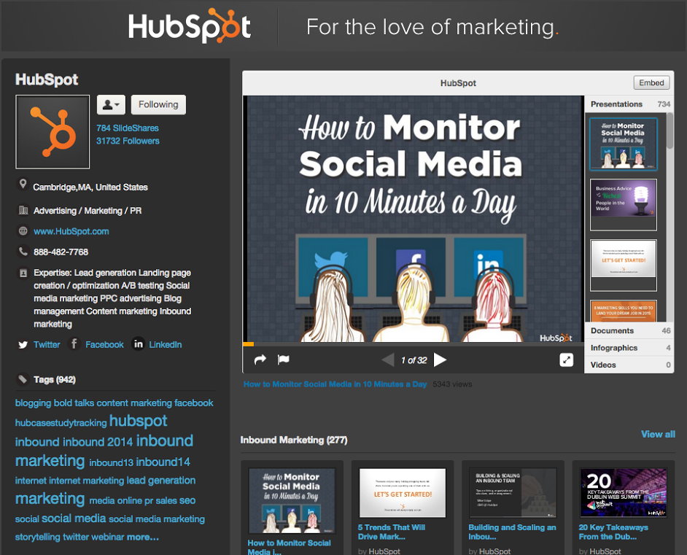Open the Facebook profile link
Screen dimensions: 687x555
[x=105, y=345]
